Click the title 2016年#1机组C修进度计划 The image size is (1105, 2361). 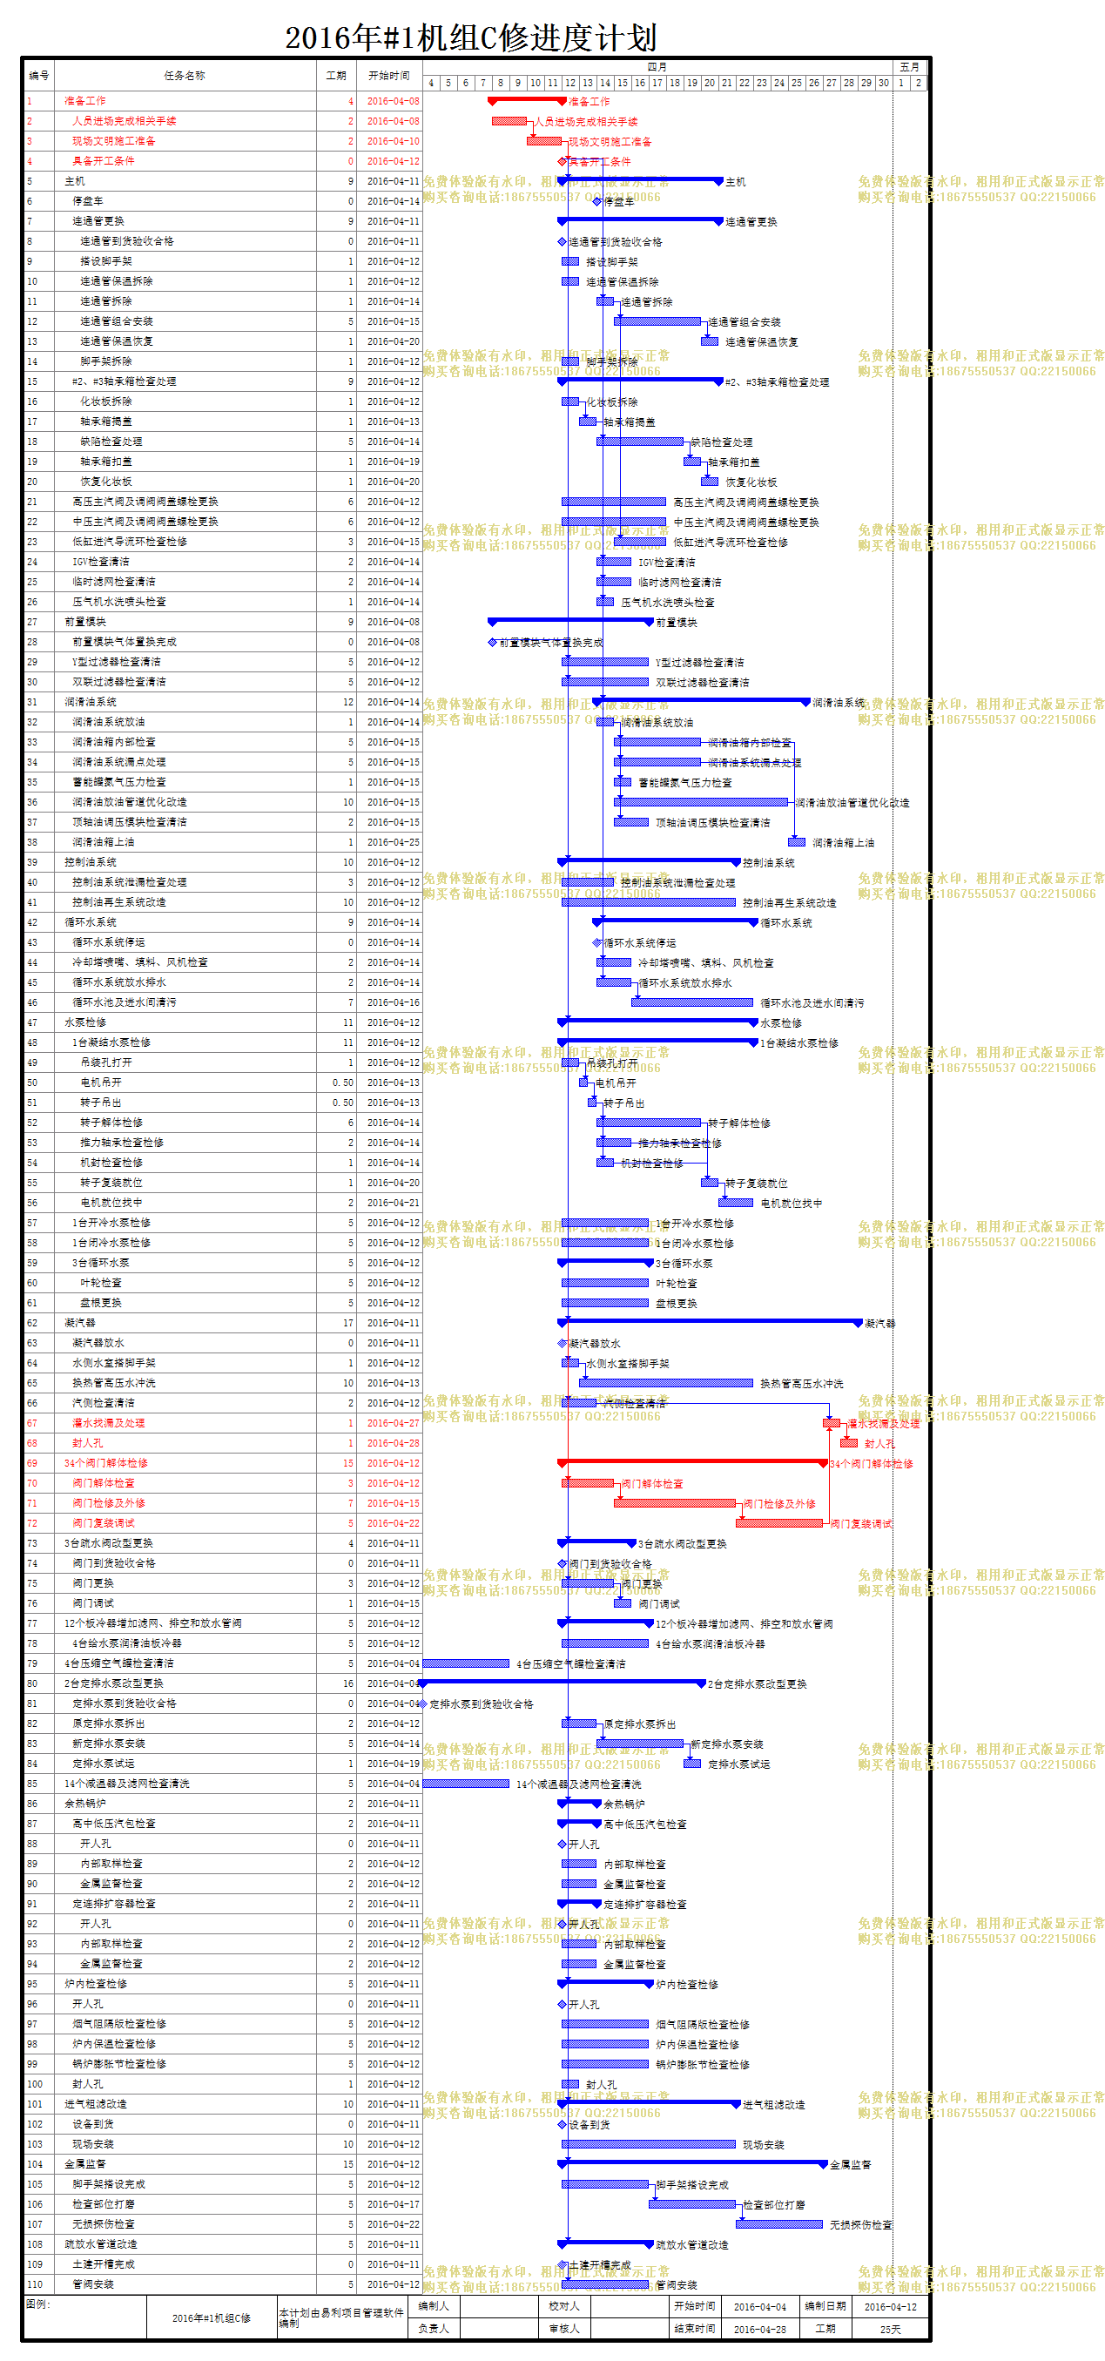coord(471,37)
